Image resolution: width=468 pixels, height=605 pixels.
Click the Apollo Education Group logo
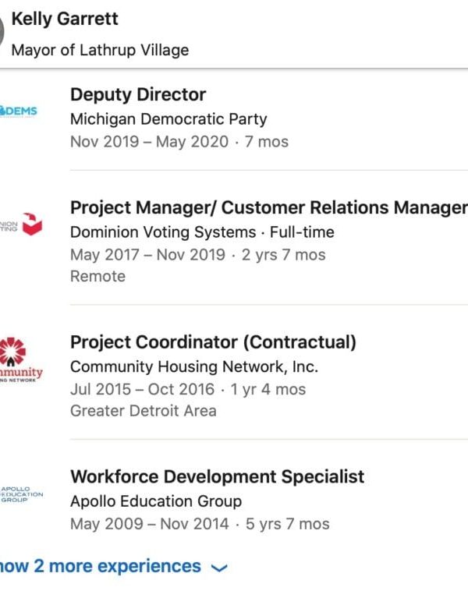pyautogui.click(x=21, y=494)
